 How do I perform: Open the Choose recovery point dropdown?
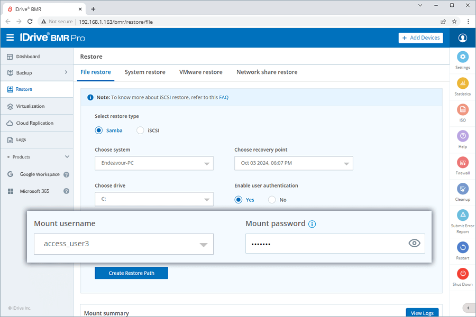(294, 163)
